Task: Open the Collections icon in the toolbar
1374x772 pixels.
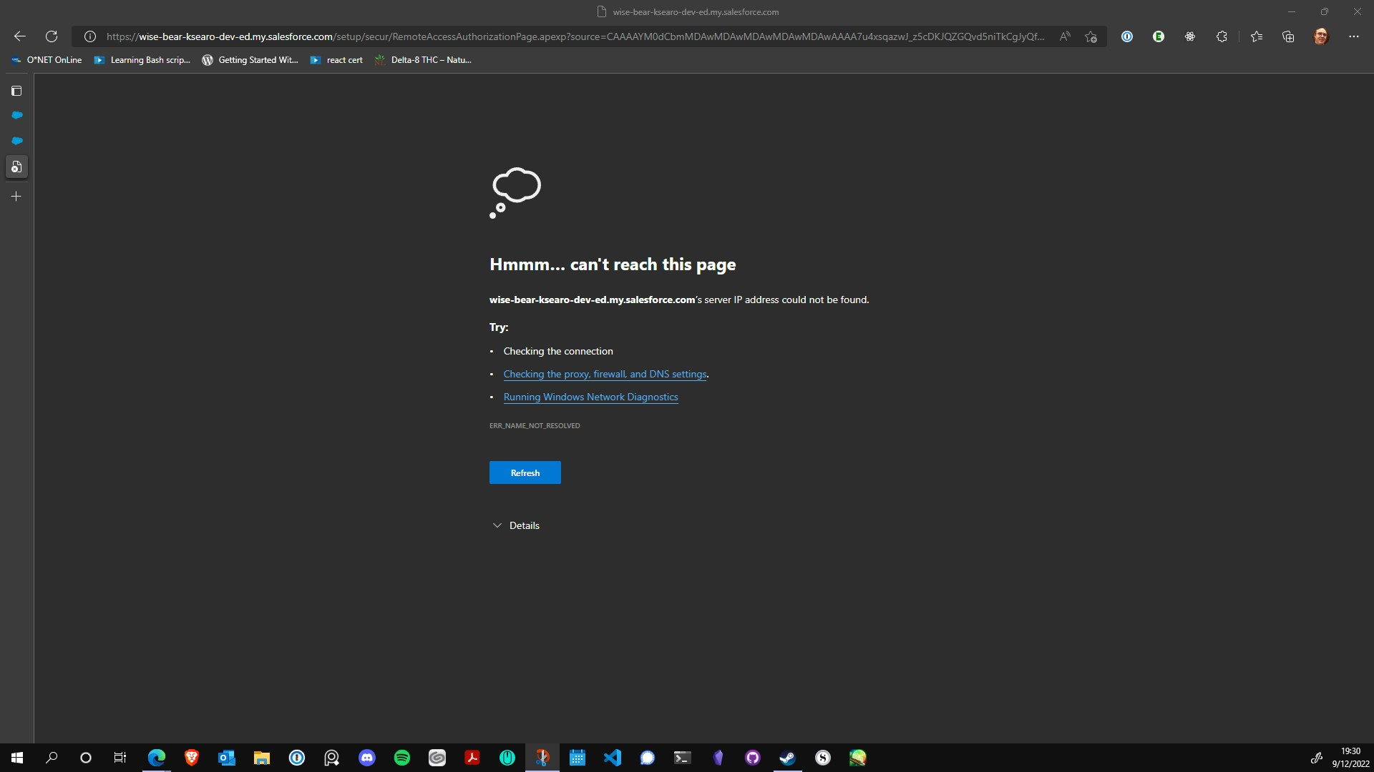Action: pyautogui.click(x=1288, y=36)
